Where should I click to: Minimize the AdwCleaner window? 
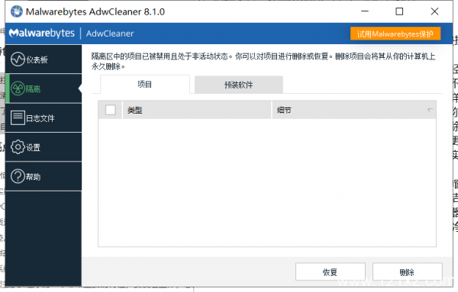click(x=365, y=11)
